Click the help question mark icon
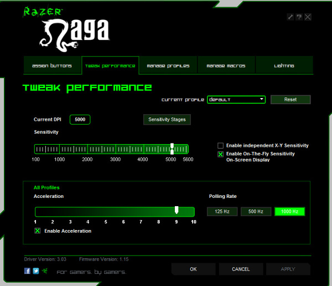The width and height of the screenshot is (332, 286). click(299, 17)
